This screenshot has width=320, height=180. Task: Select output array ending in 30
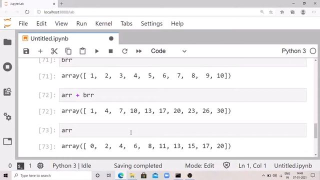pos(146,111)
